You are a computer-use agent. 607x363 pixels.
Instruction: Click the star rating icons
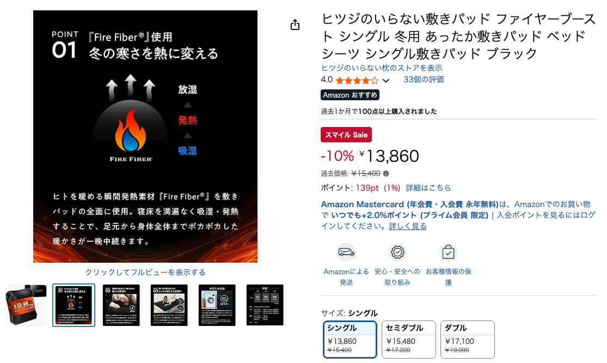tap(357, 81)
